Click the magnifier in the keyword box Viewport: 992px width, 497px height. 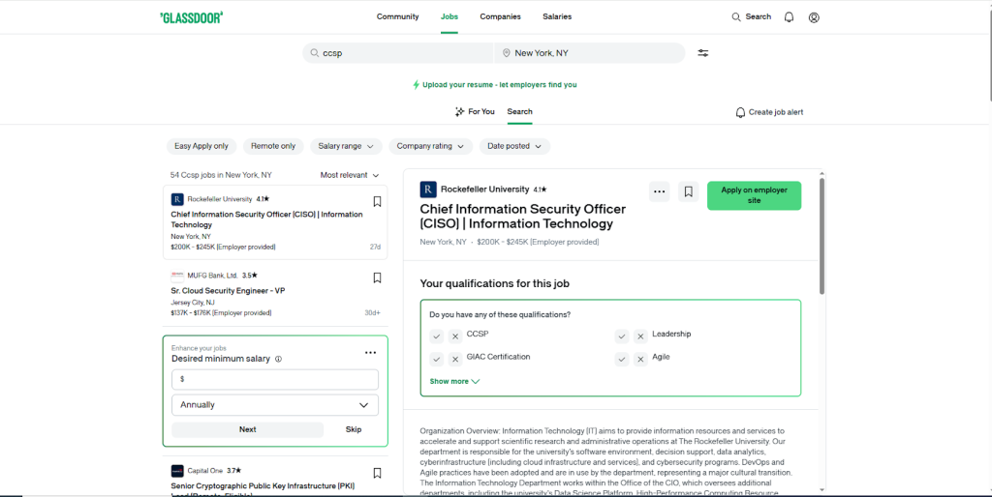315,53
